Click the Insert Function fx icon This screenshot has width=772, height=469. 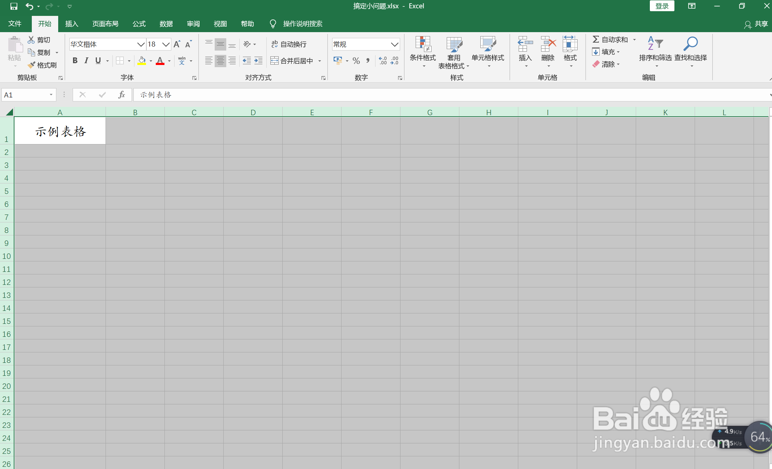coord(121,95)
